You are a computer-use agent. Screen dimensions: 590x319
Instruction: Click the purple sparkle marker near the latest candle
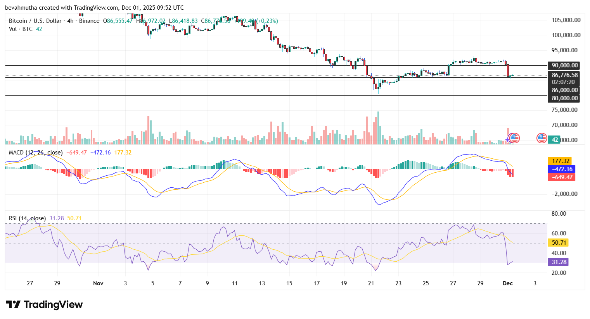pos(508,140)
